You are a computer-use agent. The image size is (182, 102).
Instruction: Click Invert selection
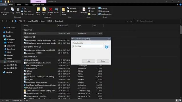[105, 14]
